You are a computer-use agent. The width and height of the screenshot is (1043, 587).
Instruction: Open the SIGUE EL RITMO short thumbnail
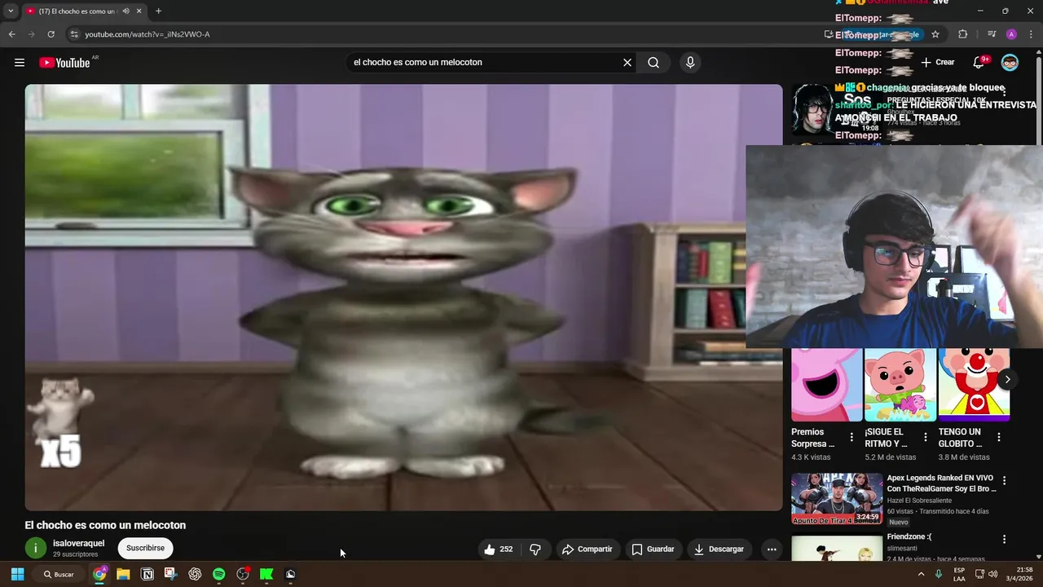pos(900,385)
